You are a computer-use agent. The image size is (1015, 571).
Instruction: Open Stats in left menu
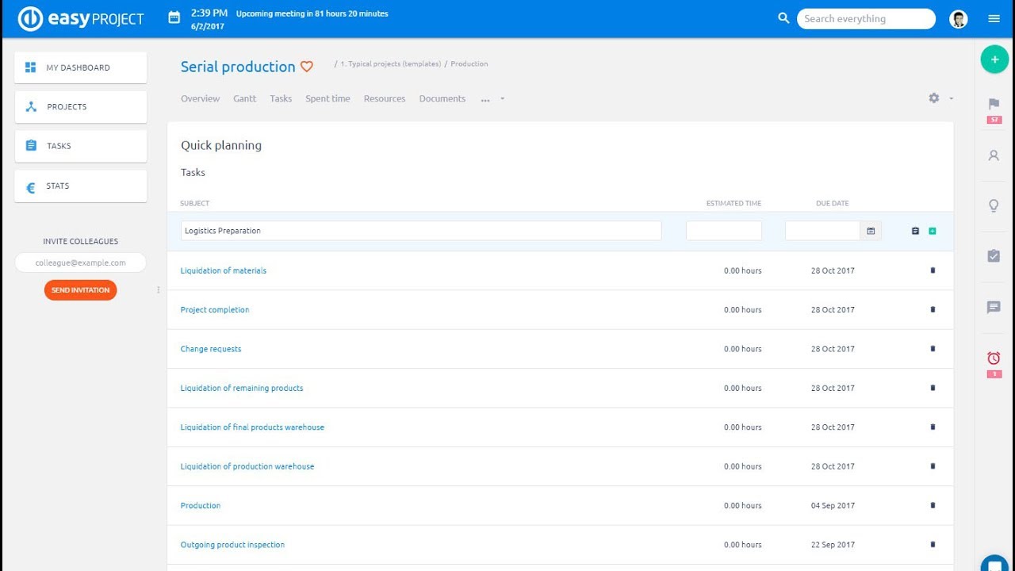(x=80, y=186)
